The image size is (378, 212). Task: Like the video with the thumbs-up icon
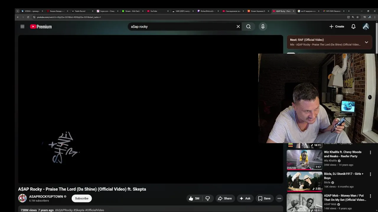194,198
